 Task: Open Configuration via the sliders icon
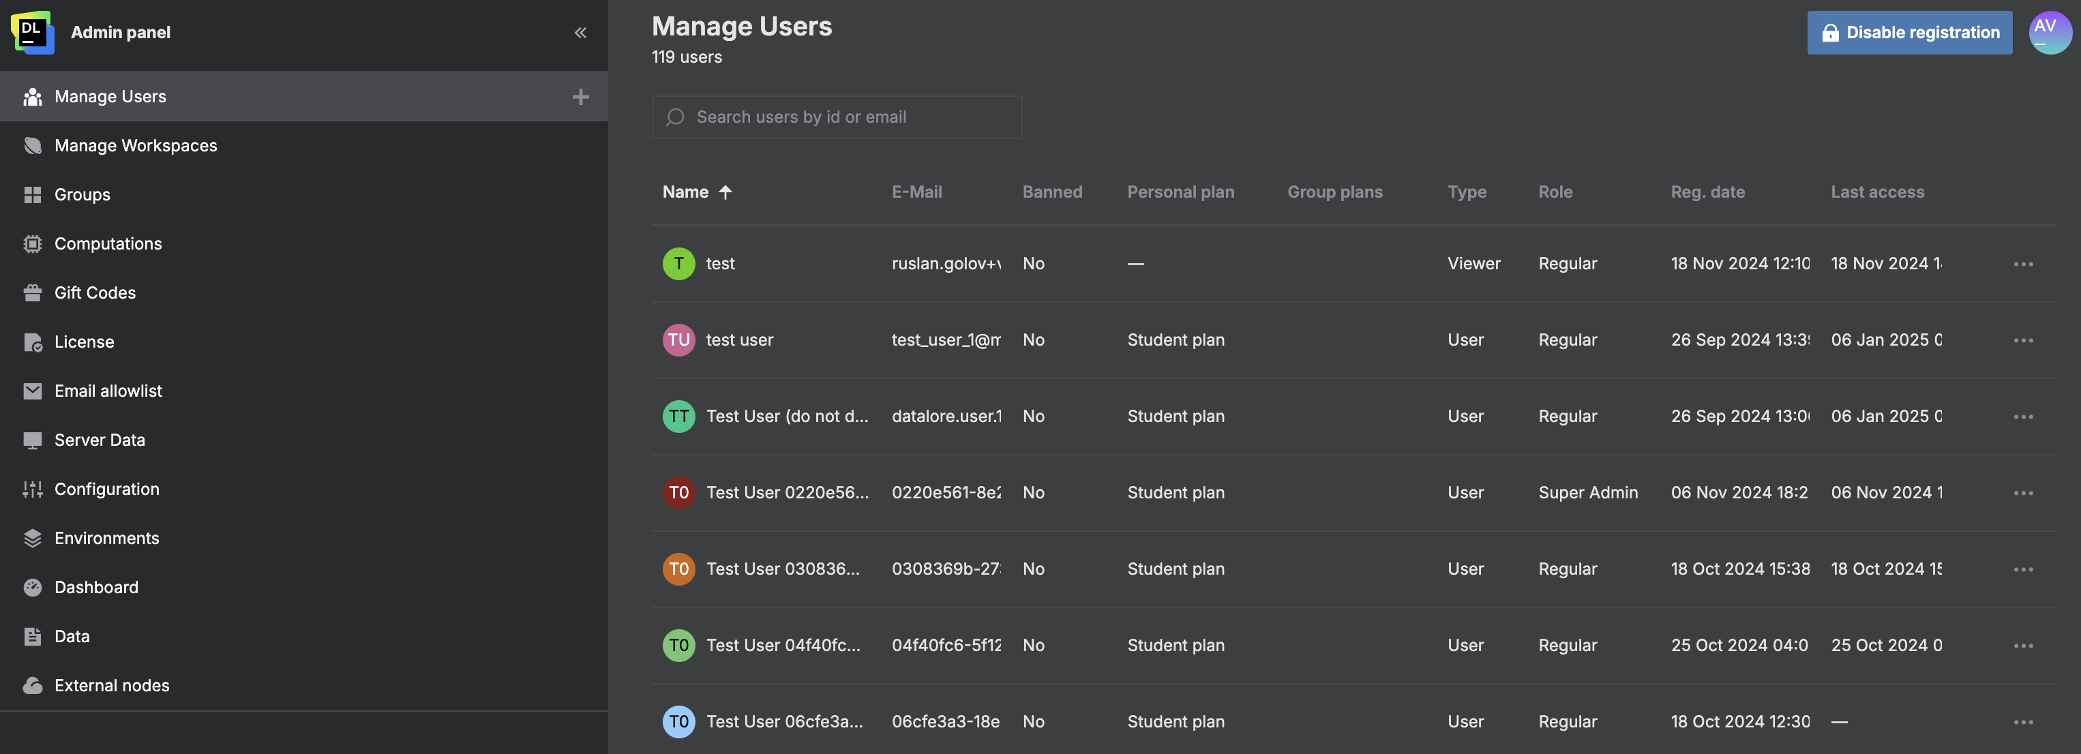(32, 488)
